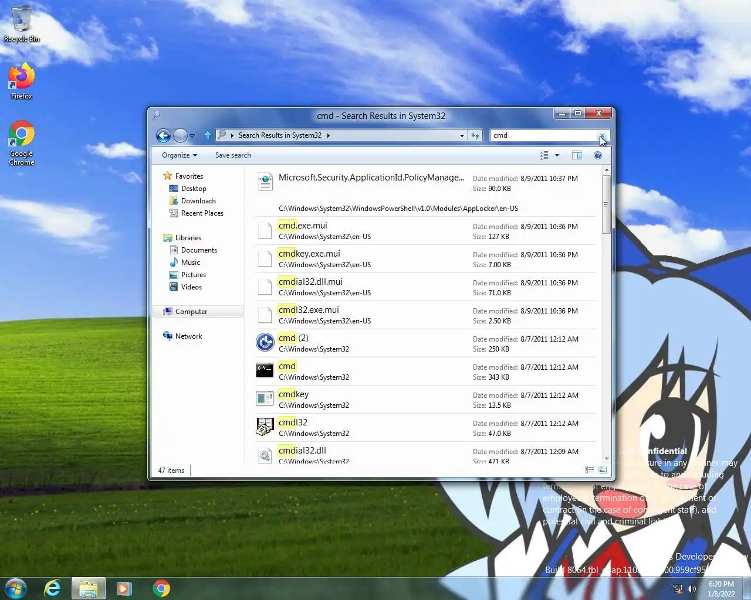Switch to details view via status bar icon
Image resolution: width=751 pixels, height=600 pixels.
point(590,470)
